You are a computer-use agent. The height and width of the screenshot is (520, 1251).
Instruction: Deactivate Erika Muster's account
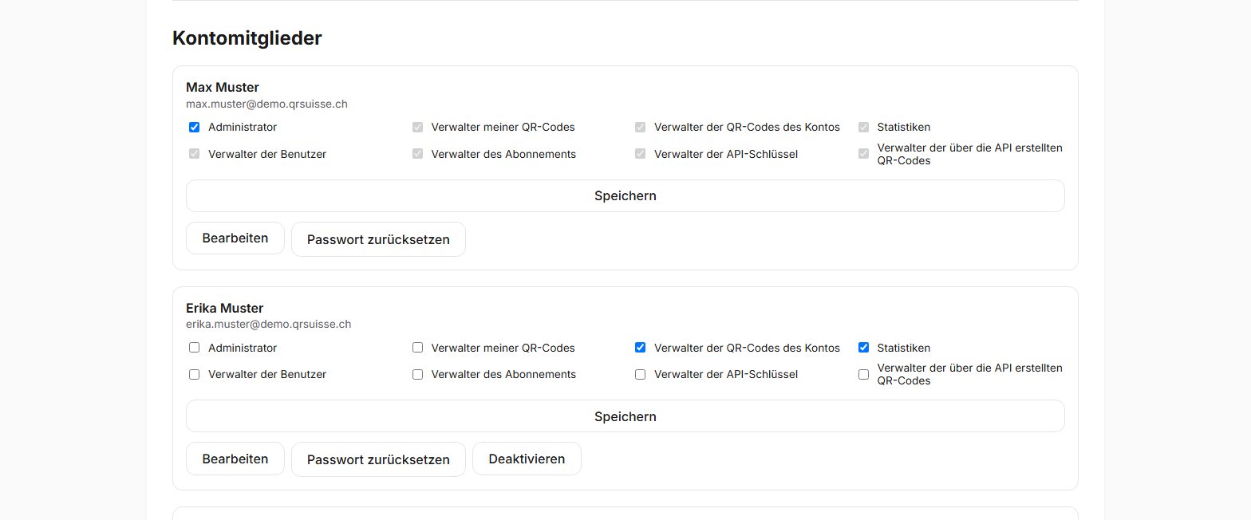tap(527, 459)
